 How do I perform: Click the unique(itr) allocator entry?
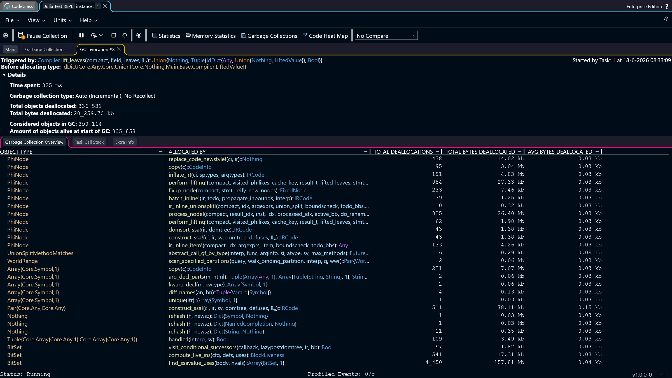point(203,300)
